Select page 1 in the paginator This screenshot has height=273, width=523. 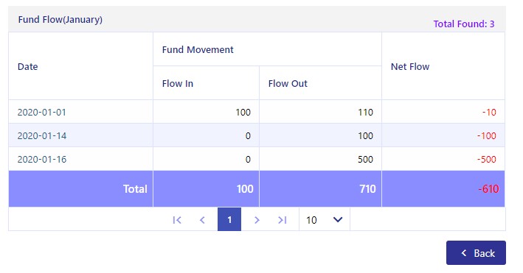(229, 219)
